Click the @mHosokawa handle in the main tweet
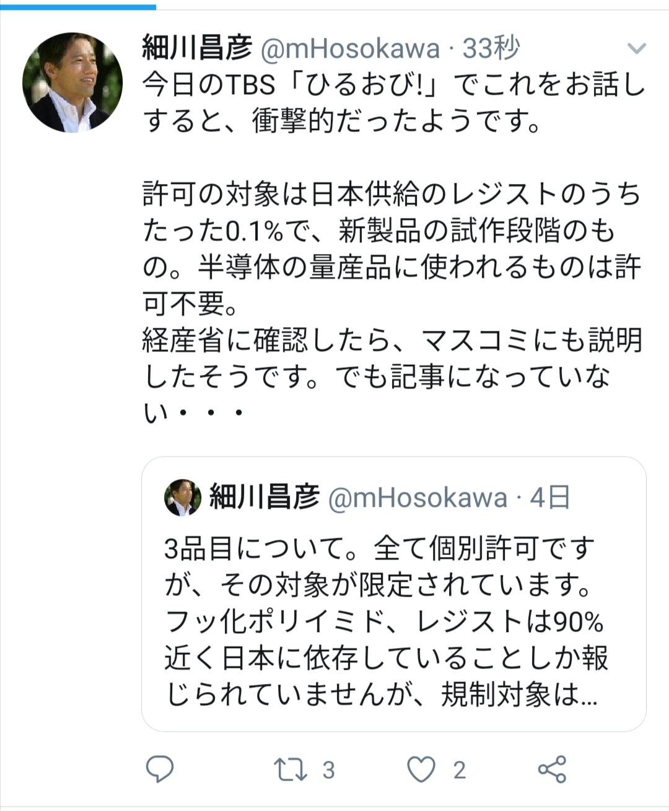 (x=350, y=48)
